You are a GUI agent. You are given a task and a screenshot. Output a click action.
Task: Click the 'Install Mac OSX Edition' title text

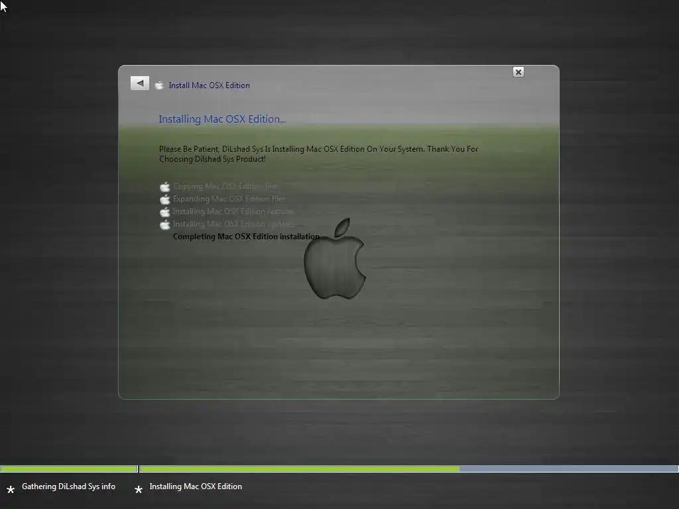click(209, 85)
